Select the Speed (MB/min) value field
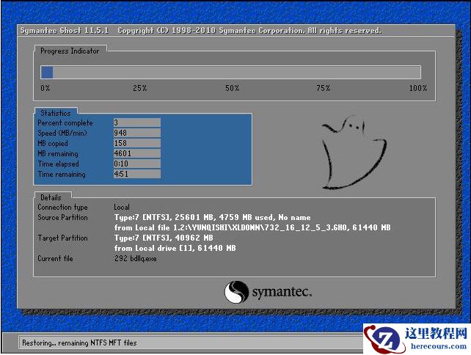Image resolution: width=471 pixels, height=355 pixels. [x=136, y=133]
